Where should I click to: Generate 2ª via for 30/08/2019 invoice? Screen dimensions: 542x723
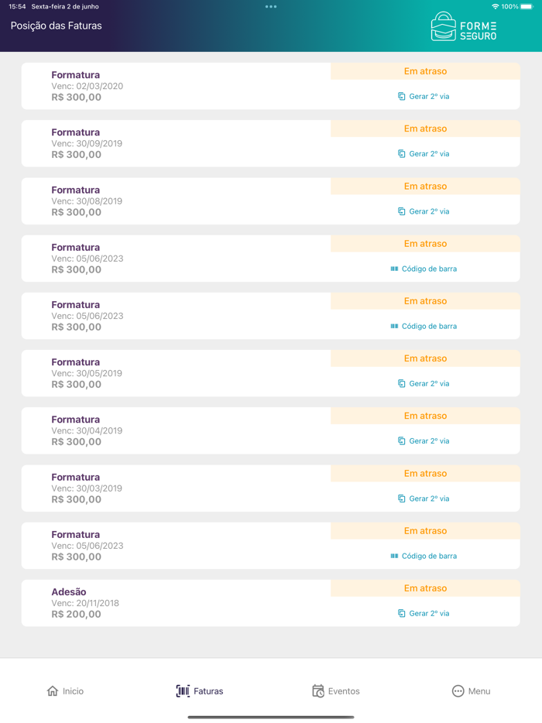[x=424, y=211]
